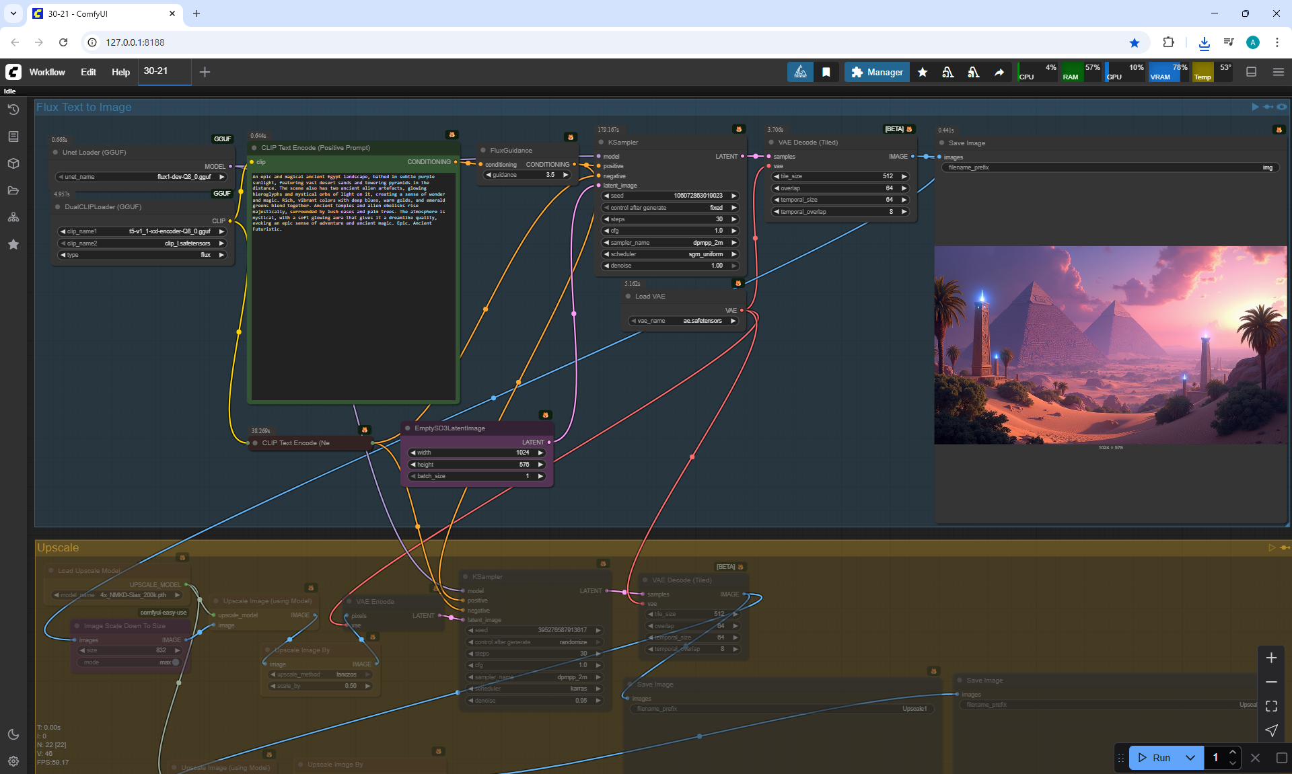Click the generated Egypt pyramid image preview
Viewport: 1292px width, 774px height.
pos(1110,345)
